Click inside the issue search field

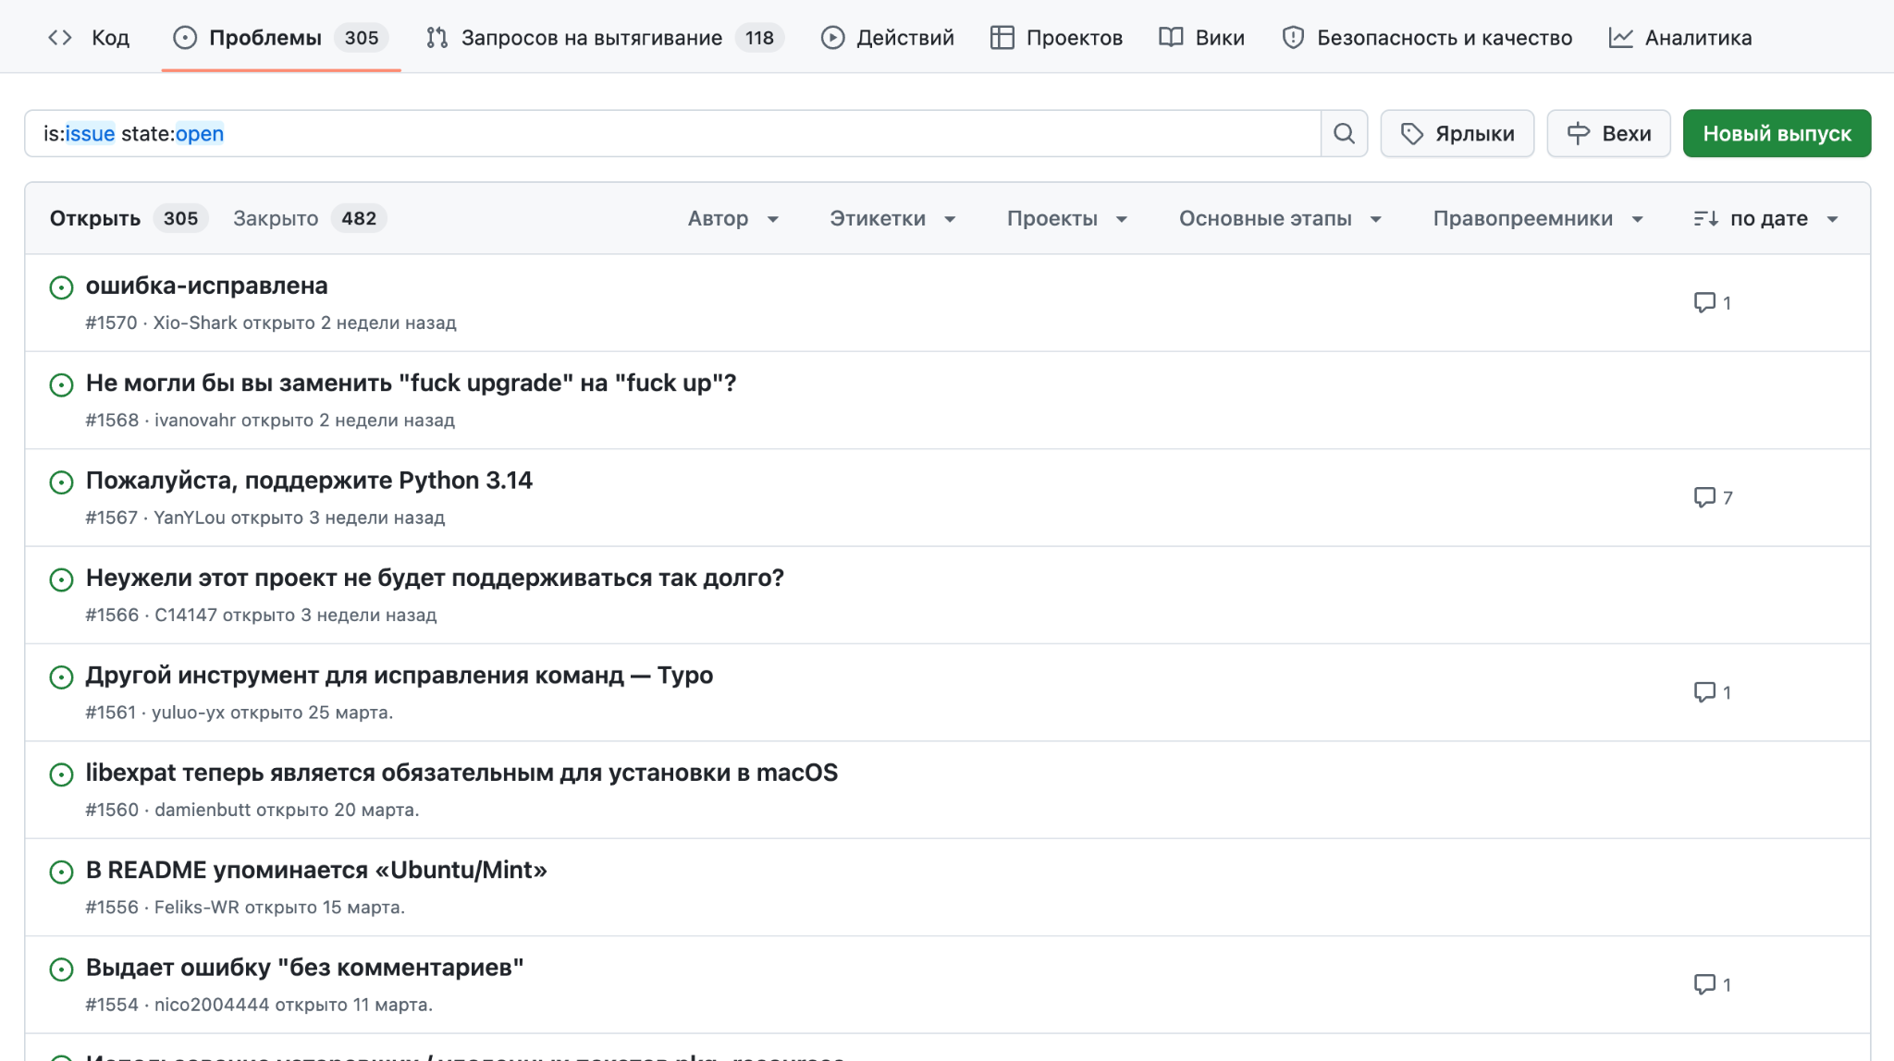[x=647, y=133]
